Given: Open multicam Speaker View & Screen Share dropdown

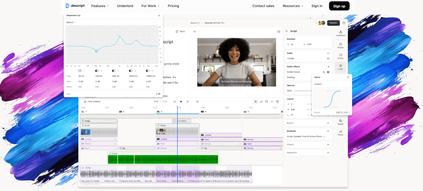Looking at the screenshot, I should click(x=305, y=136).
